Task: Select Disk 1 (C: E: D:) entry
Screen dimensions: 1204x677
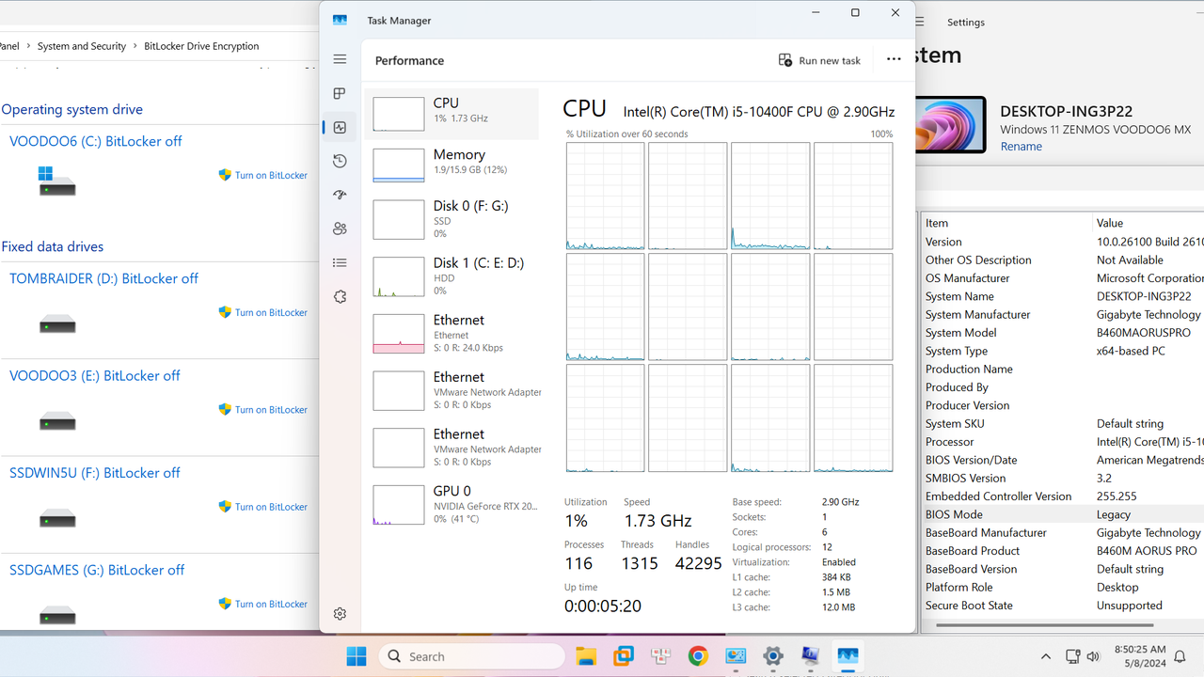Action: [453, 276]
